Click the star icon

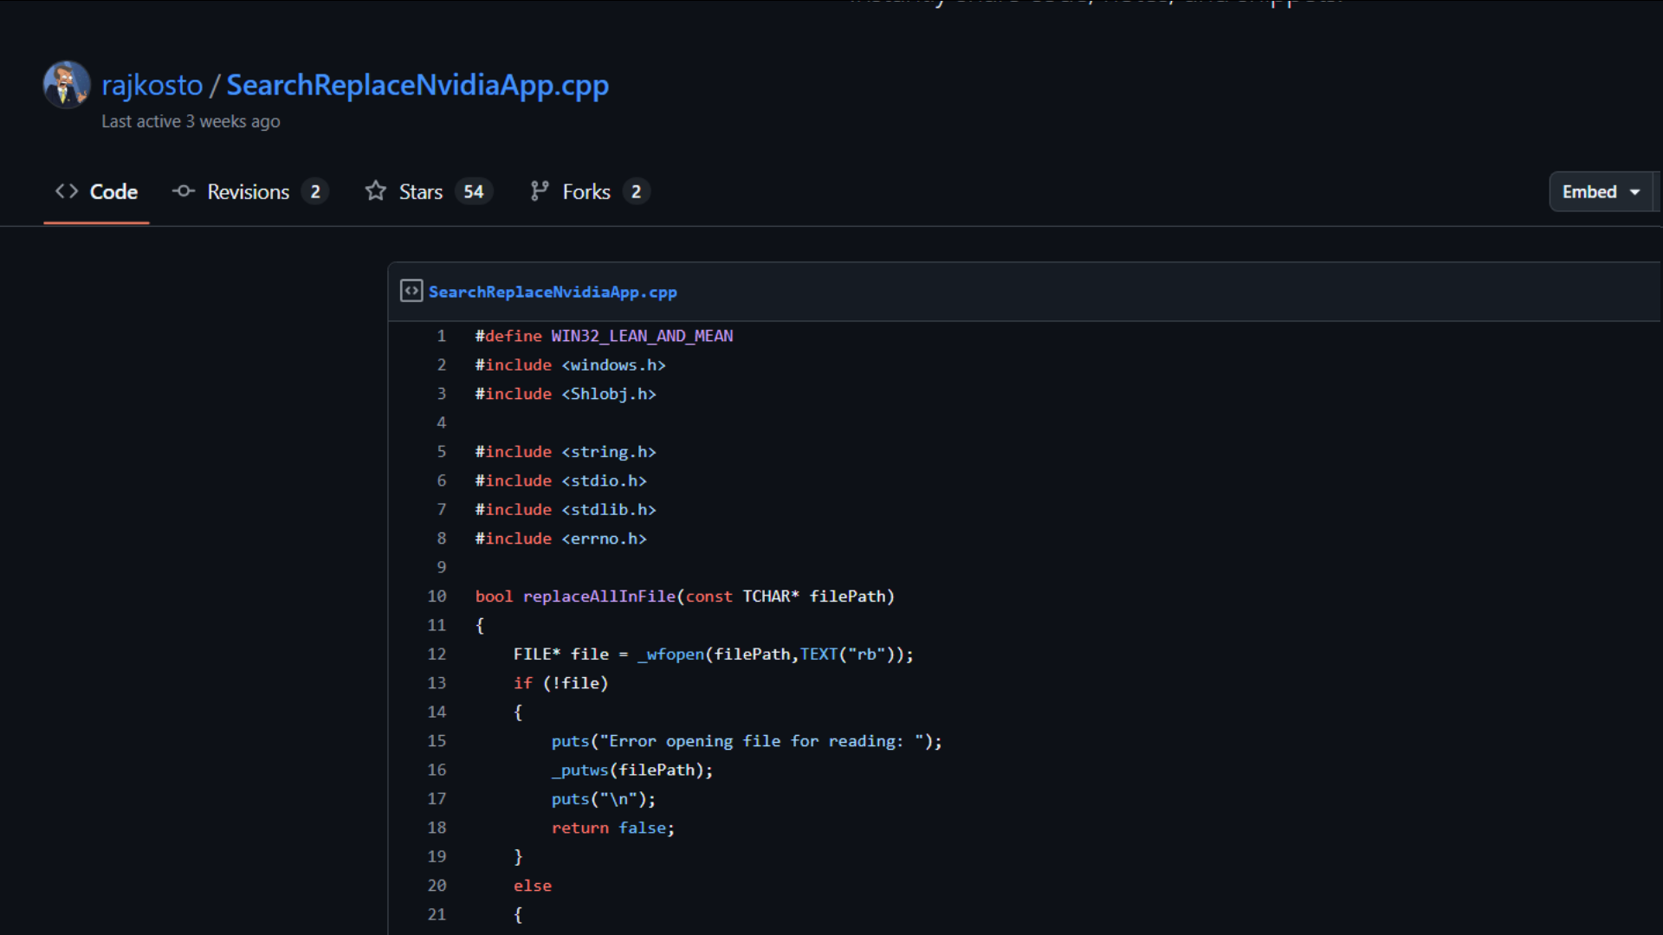[375, 190]
